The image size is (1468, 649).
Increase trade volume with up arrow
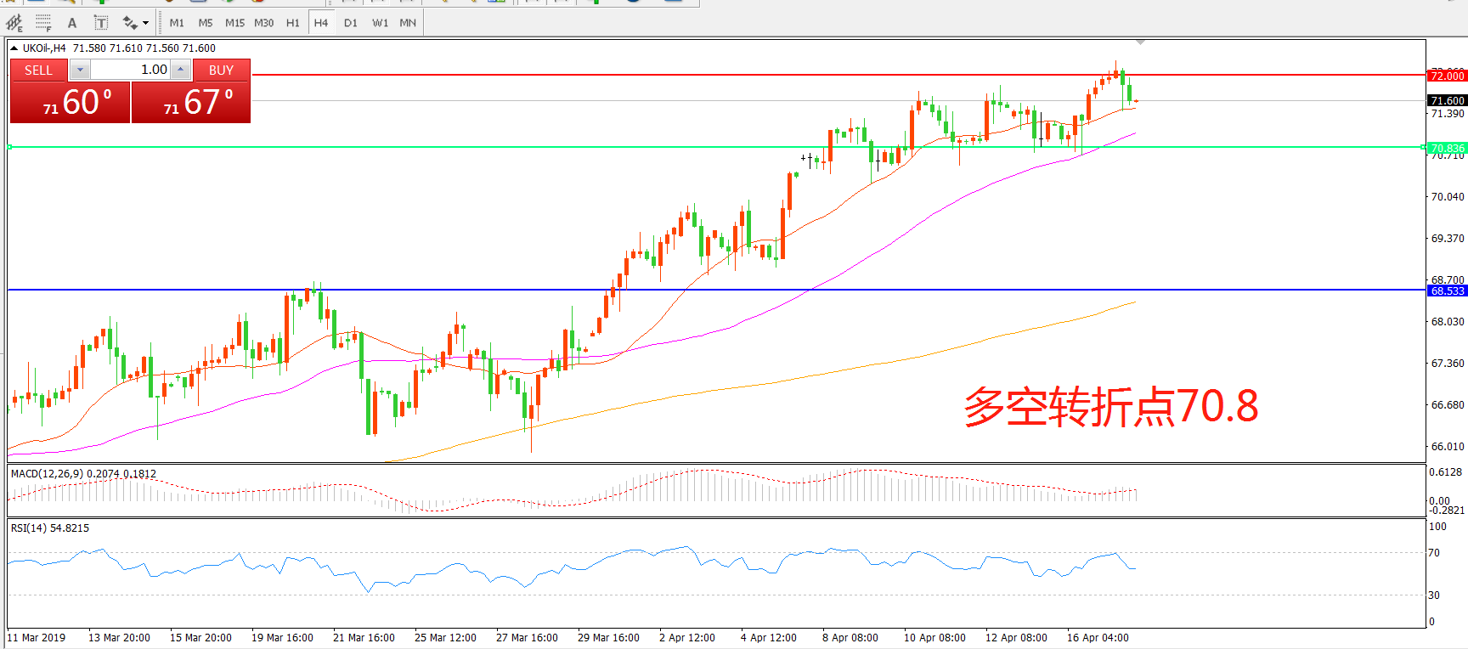coord(181,70)
